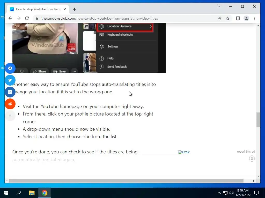The image size is (265, 198).
Task: Click text 'Select Location, then choose one from the list.'
Action: coord(70,137)
